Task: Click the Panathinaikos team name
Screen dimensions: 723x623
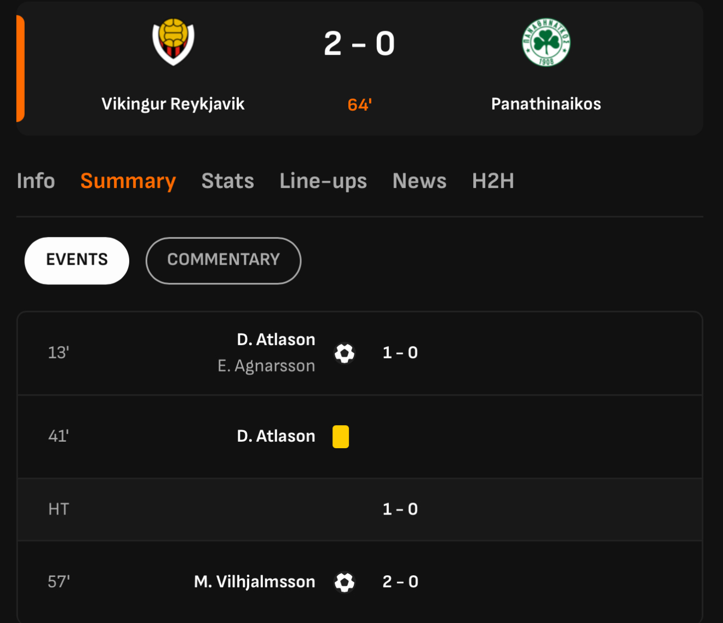Action: tap(546, 104)
